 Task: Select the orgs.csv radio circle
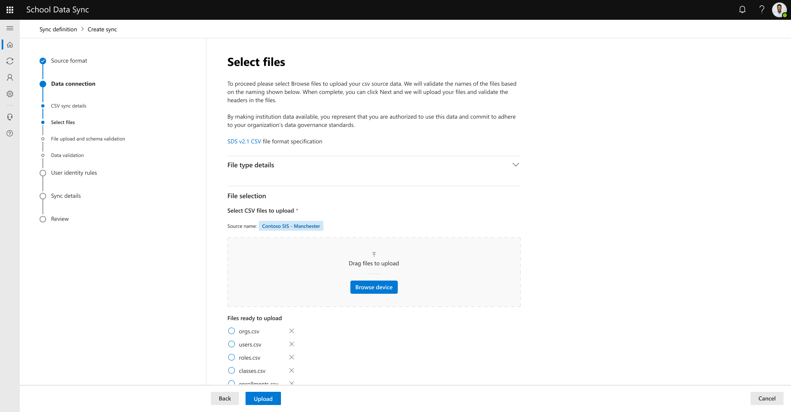tap(232, 331)
